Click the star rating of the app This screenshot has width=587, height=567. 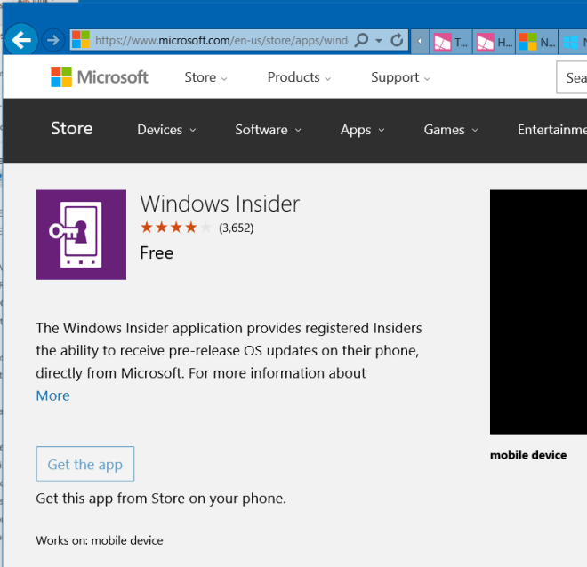pos(176,227)
